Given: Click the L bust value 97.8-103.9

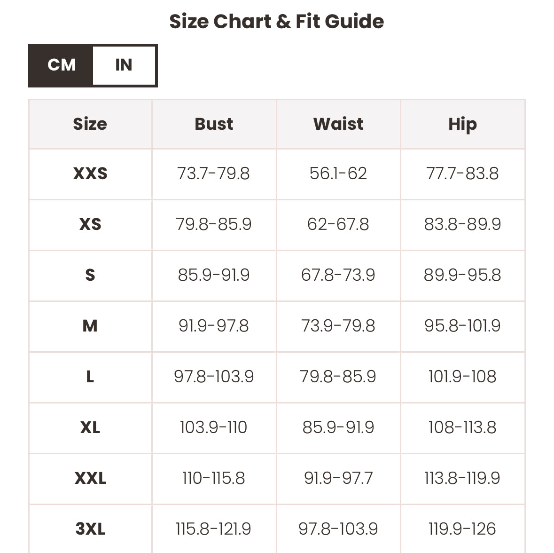Looking at the screenshot, I should pos(214,377).
